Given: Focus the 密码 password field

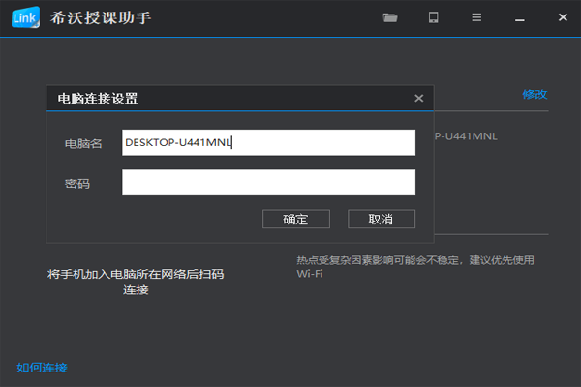Looking at the screenshot, I should (268, 182).
